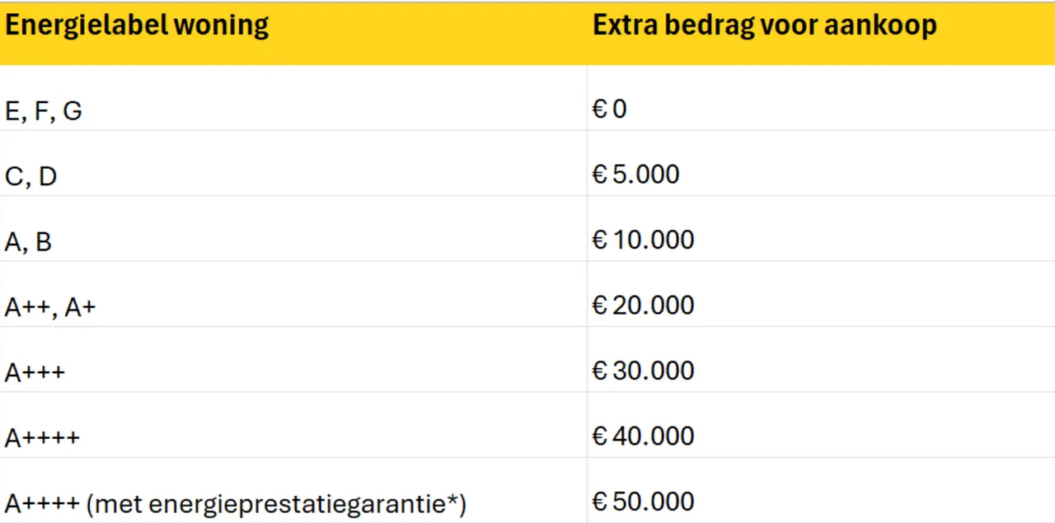Click the 'A, B' label cell

[293, 228]
